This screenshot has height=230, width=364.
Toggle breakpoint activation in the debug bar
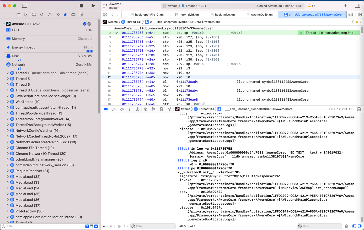[106, 109]
